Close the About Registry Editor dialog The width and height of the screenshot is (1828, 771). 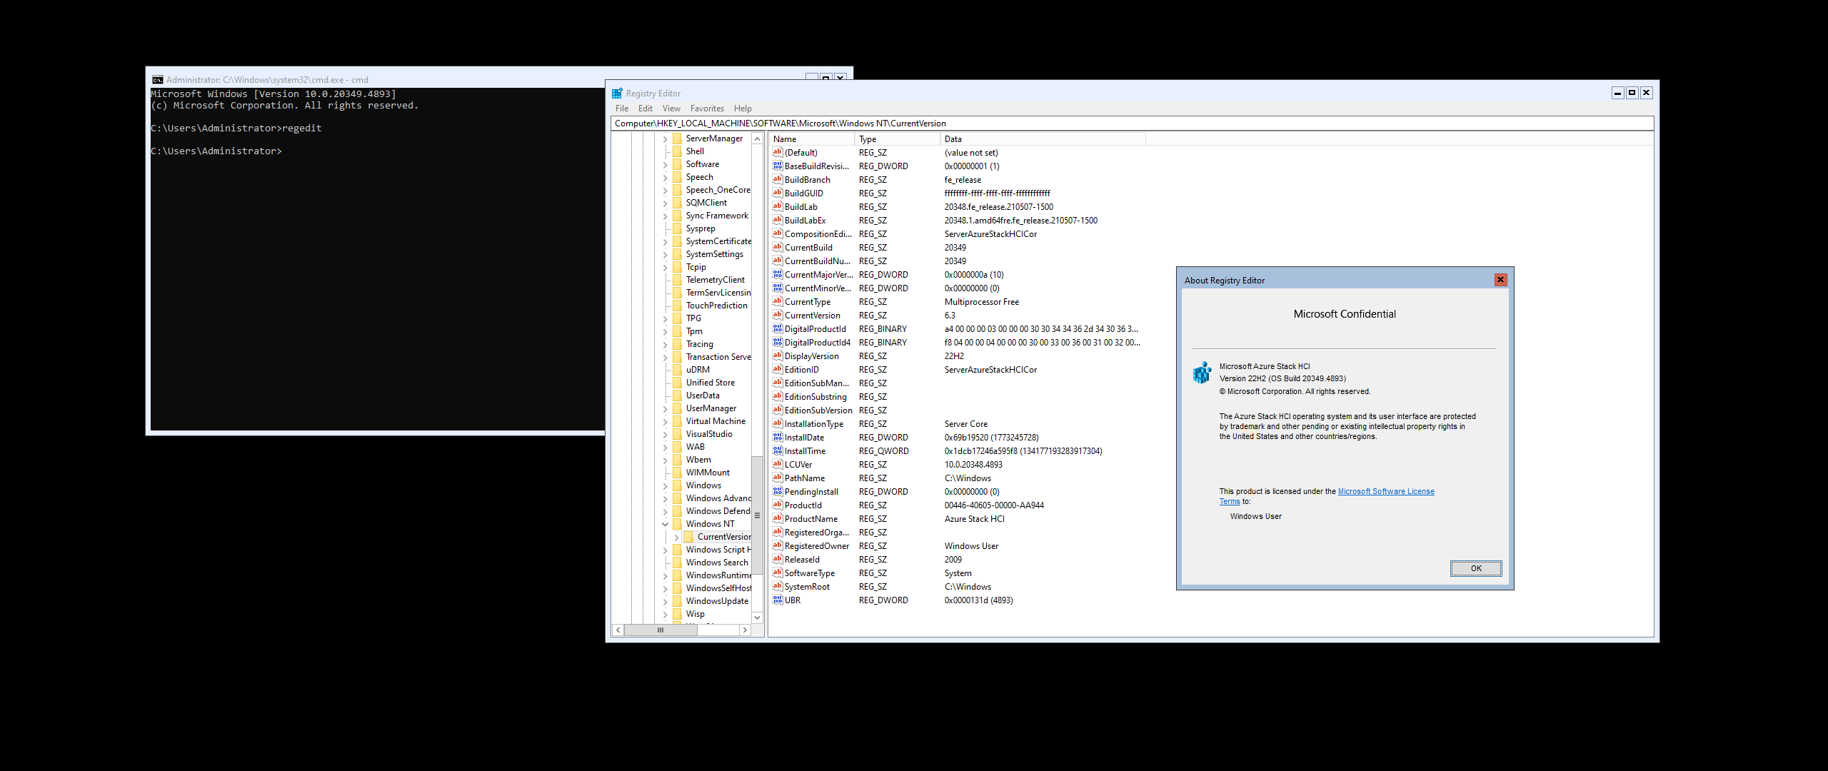1500,280
